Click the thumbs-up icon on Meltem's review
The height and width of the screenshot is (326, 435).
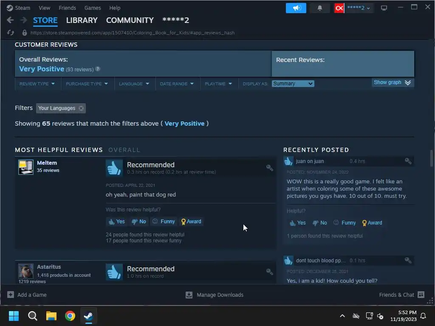coord(114,168)
